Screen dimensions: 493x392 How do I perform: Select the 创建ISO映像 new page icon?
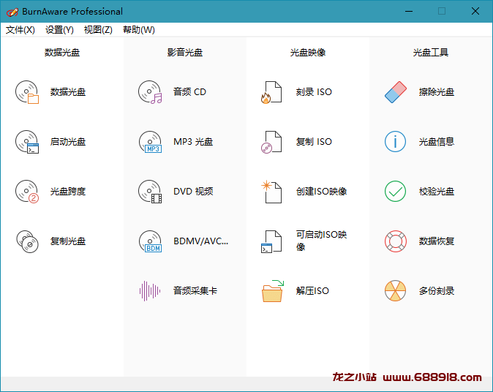click(271, 192)
